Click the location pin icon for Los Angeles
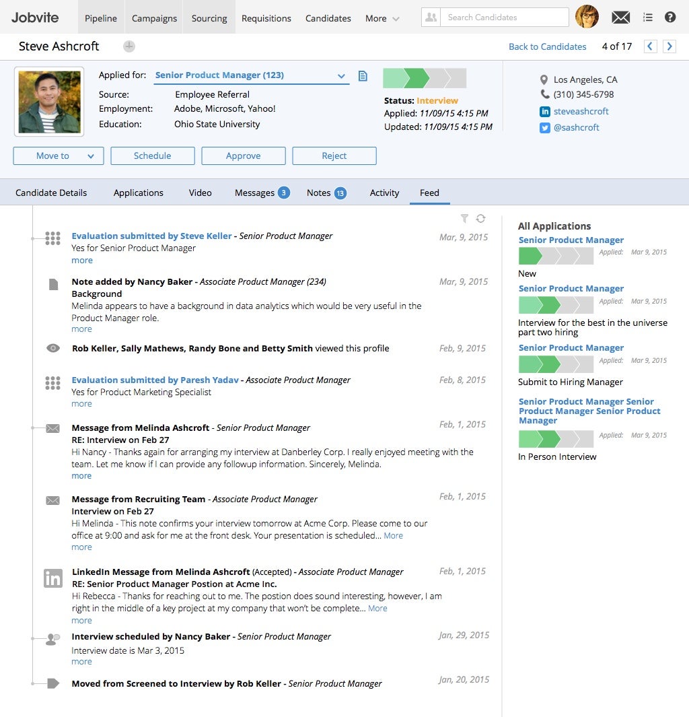The height and width of the screenshot is (717, 689). 544,80
